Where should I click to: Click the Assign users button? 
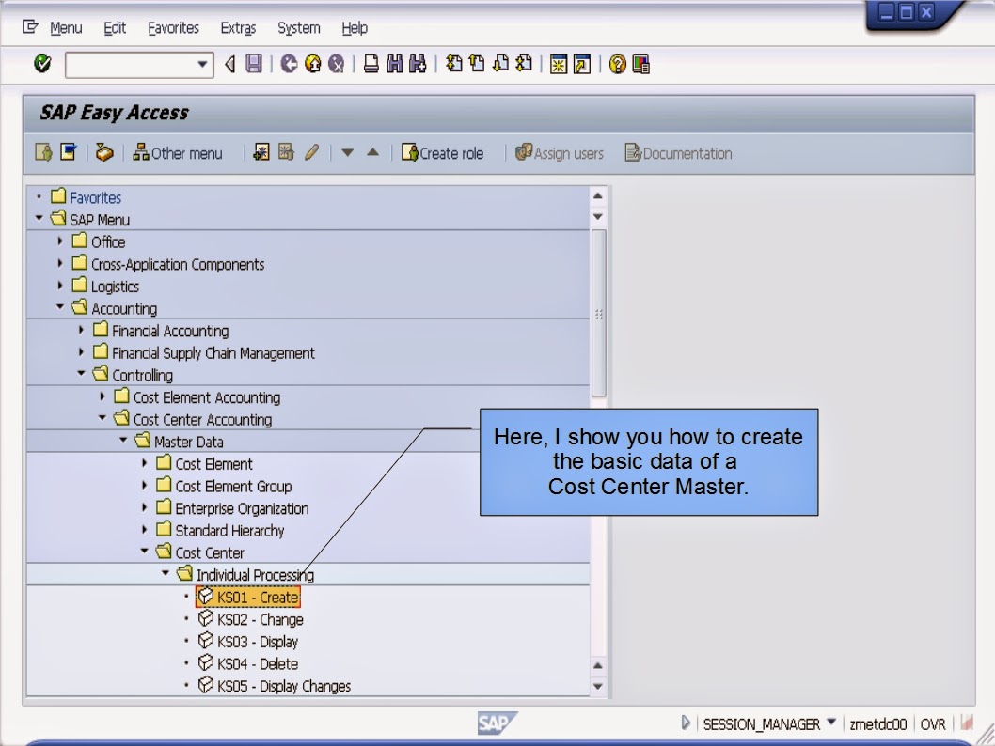(x=559, y=153)
